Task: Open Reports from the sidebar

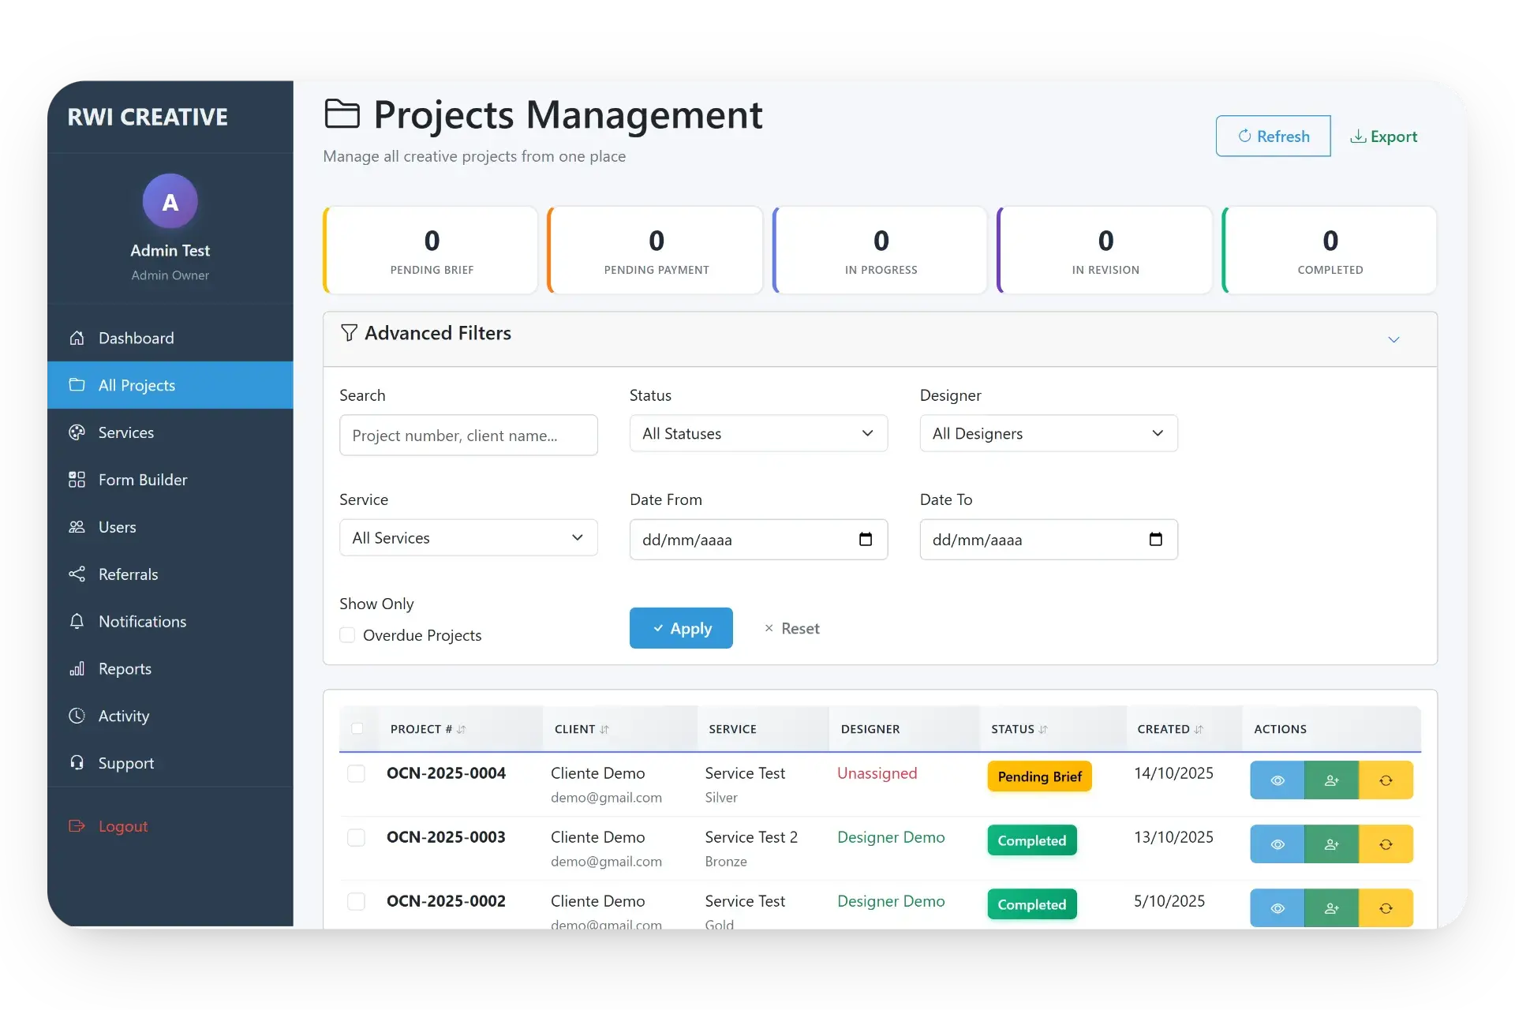Action: 125,669
